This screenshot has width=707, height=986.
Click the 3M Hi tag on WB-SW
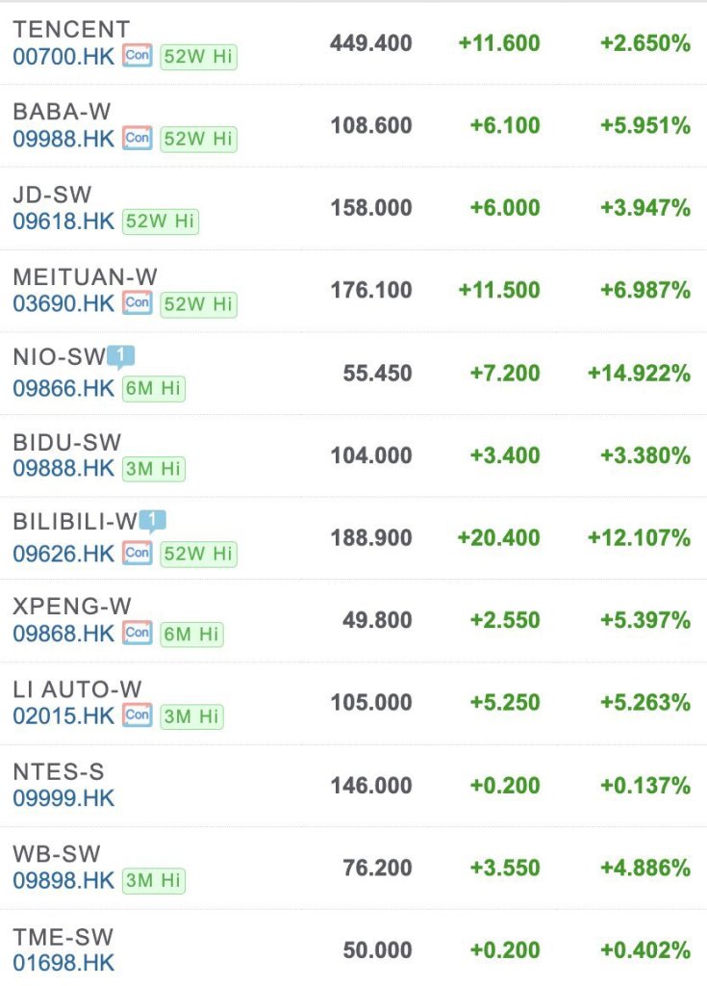(x=154, y=880)
